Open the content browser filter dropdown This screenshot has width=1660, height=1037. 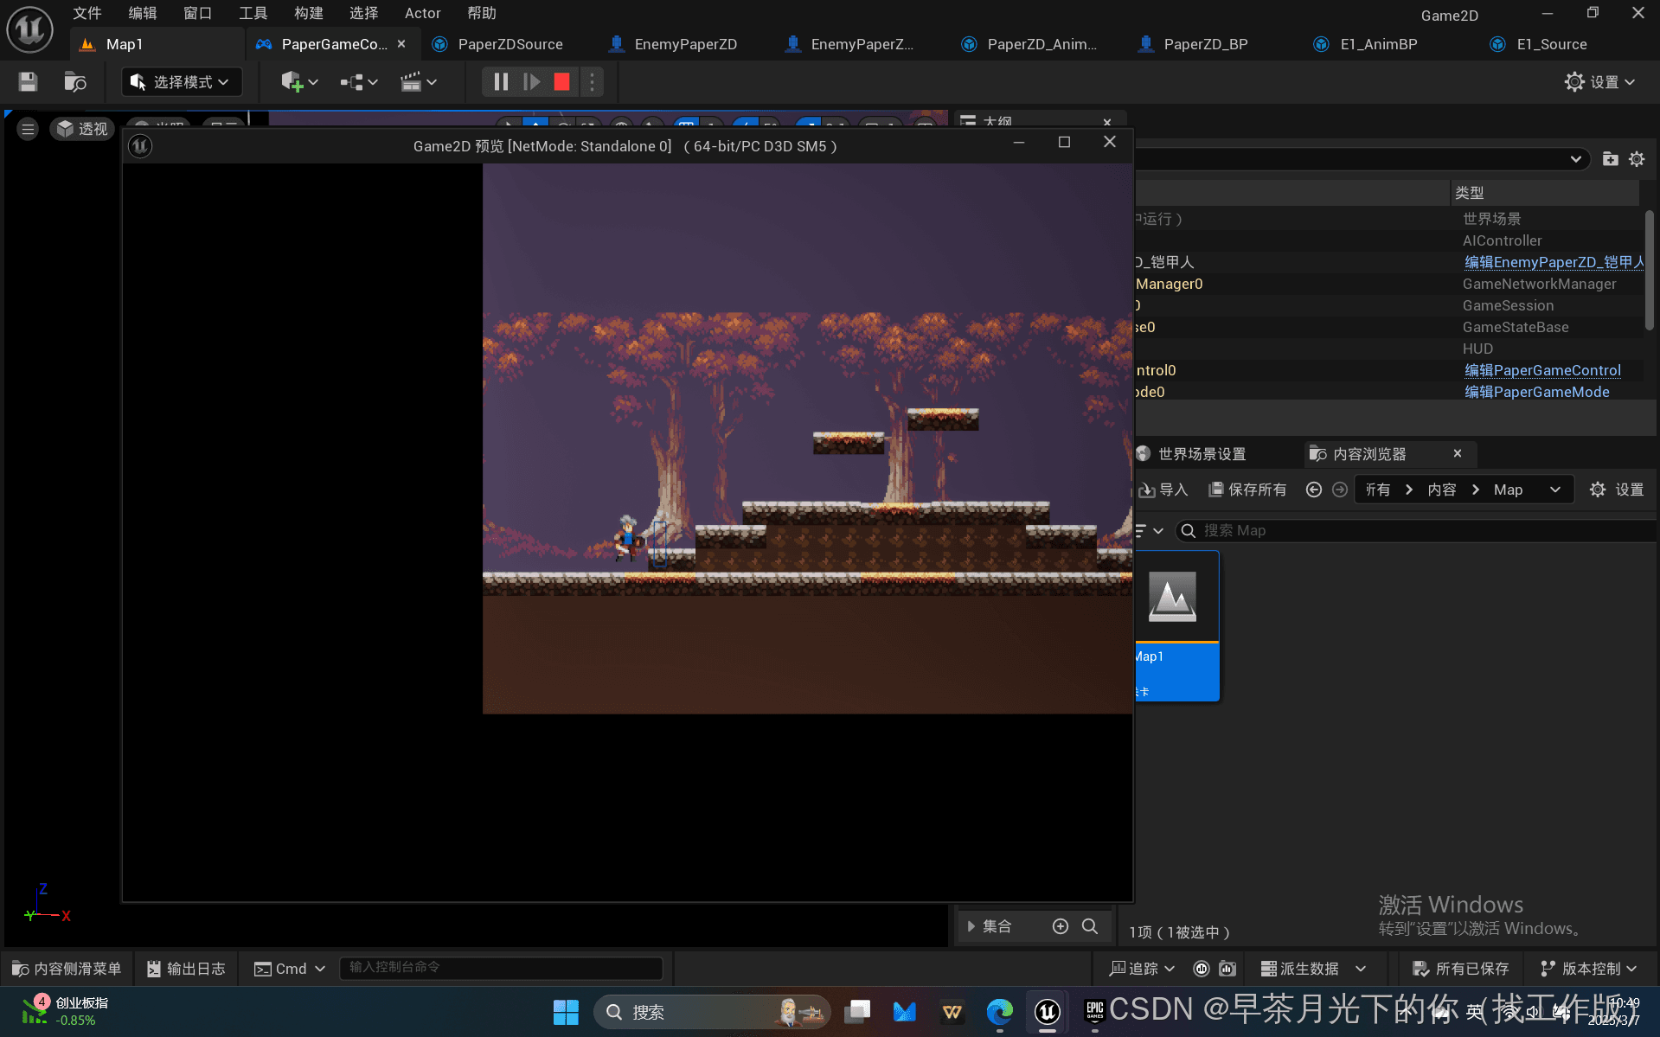pyautogui.click(x=1150, y=530)
